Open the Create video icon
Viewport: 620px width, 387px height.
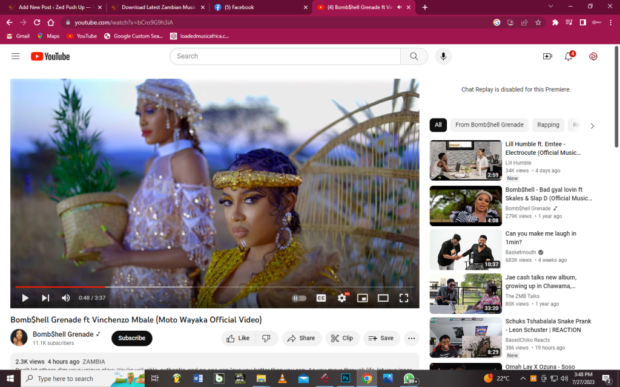(547, 56)
